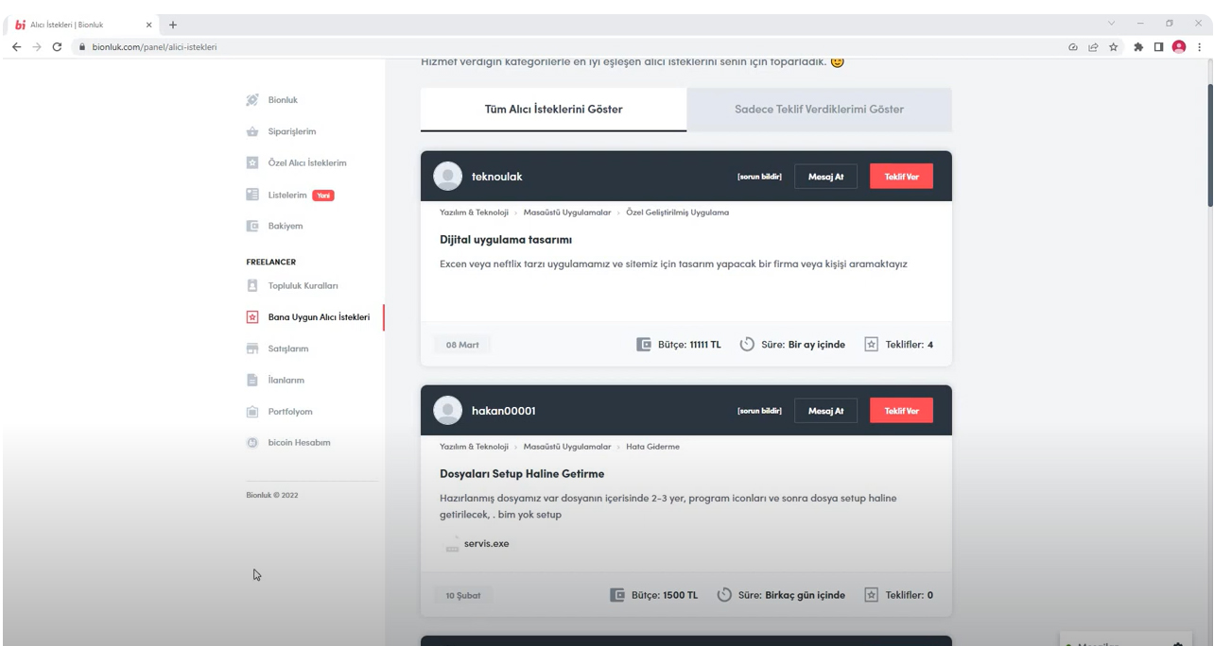The width and height of the screenshot is (1214, 646).
Task: Open Siparişlerim basket icon
Action: 252,131
